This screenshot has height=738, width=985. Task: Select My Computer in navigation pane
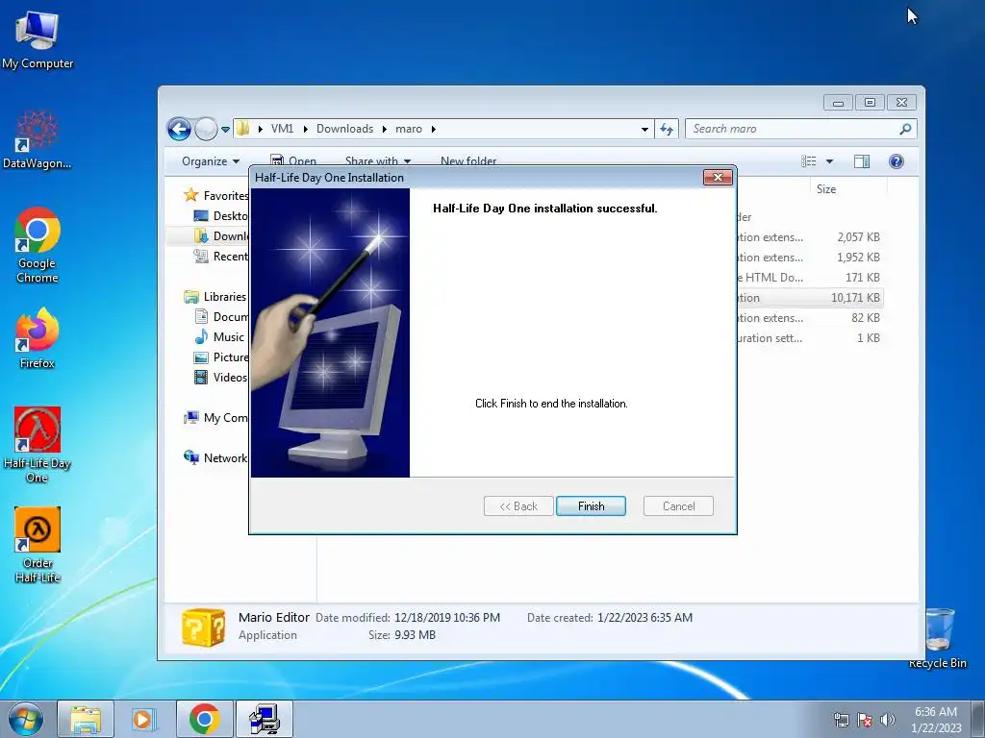215,418
